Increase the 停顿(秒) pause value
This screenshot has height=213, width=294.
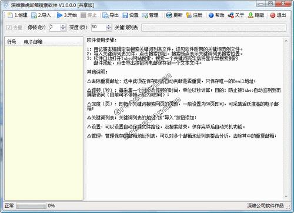tap(63, 26)
